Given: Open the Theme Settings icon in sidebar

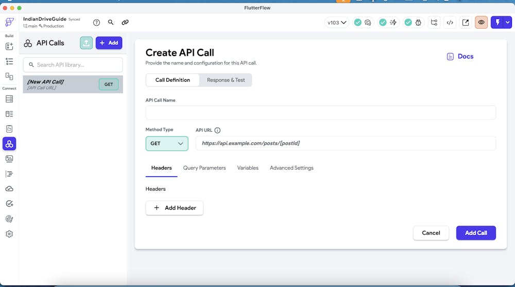Looking at the screenshot, I should 9,219.
